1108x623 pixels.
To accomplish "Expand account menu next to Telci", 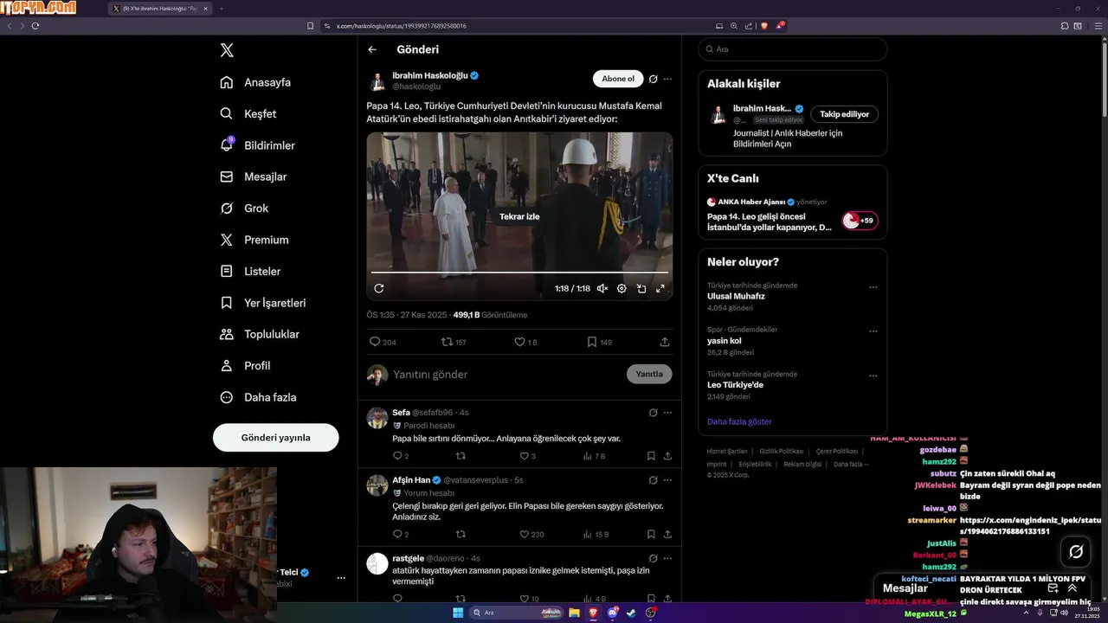I will point(341,577).
